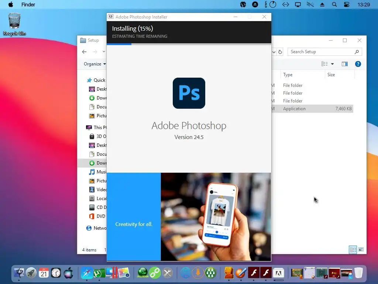Image resolution: width=378 pixels, height=284 pixels.
Task: Select the highlighted Downloads item under This PC
Action: tap(92, 163)
